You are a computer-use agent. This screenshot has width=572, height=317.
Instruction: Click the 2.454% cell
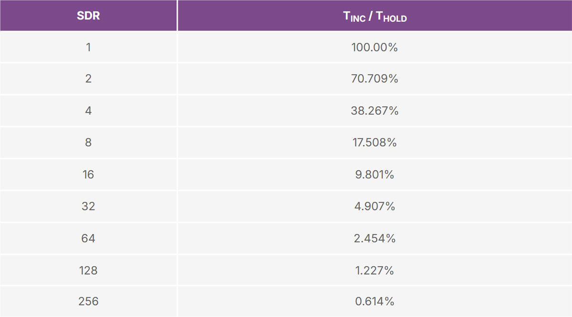(375, 238)
